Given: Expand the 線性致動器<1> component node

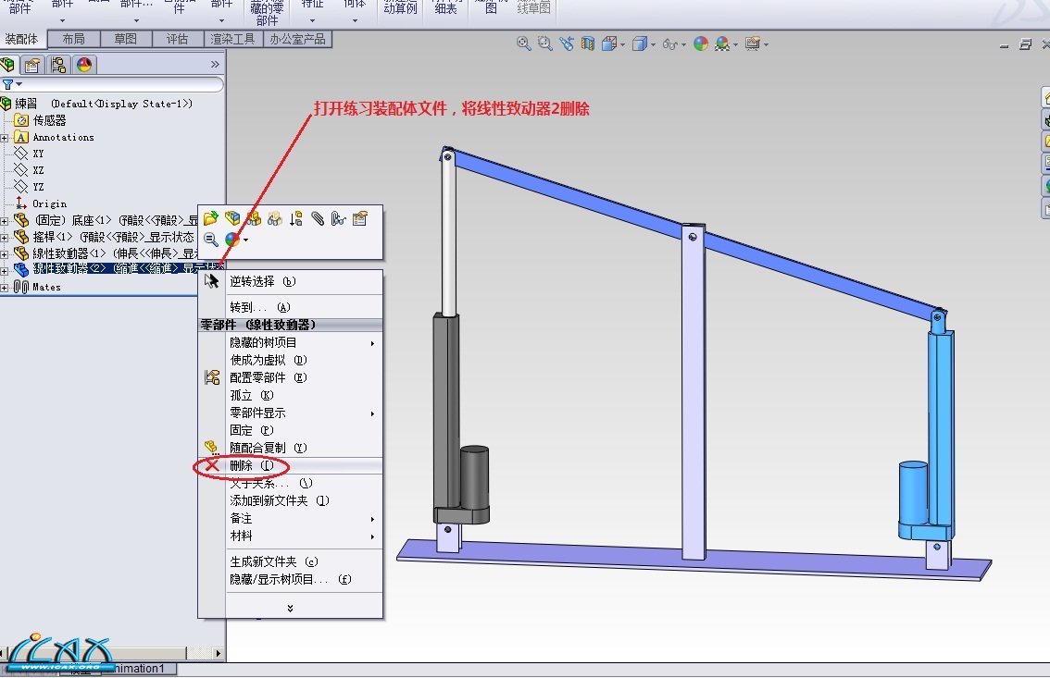Looking at the screenshot, I should [6, 253].
